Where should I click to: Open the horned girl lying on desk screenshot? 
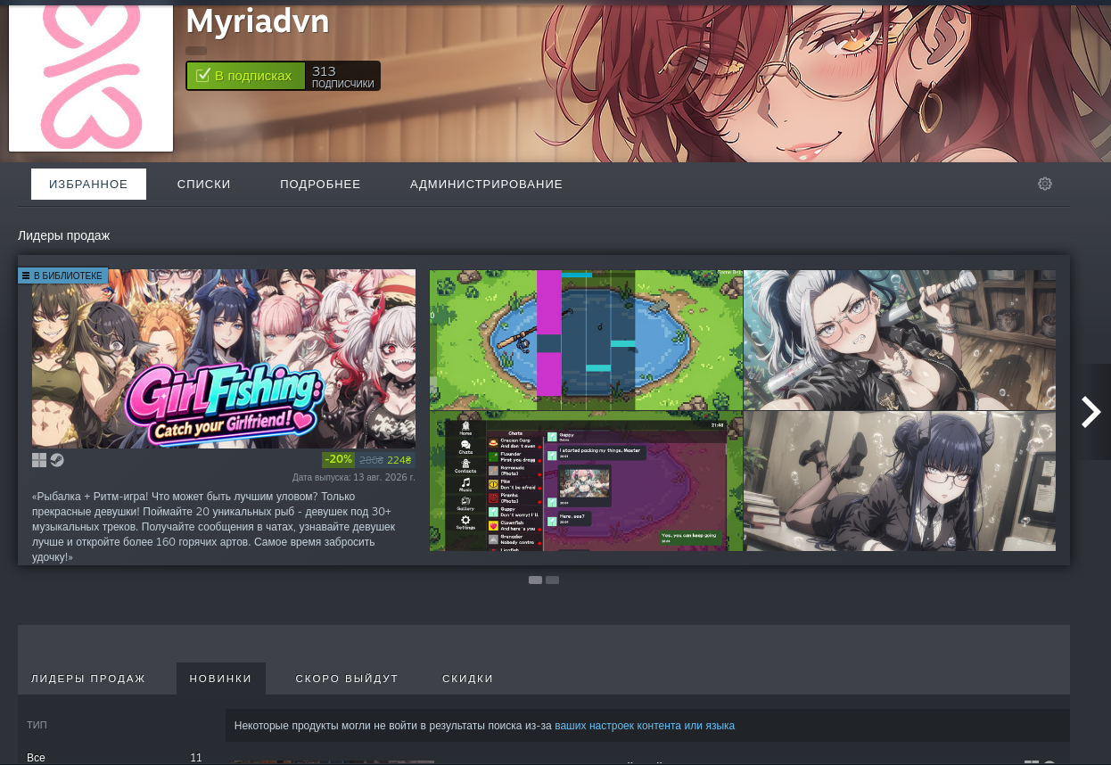pyautogui.click(x=900, y=481)
